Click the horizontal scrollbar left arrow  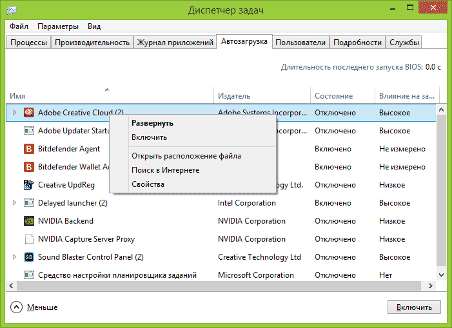(11, 285)
